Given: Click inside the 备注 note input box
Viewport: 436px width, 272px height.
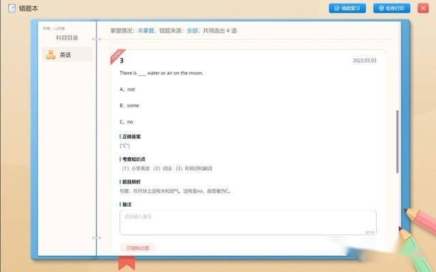Looking at the screenshot, I should point(248,222).
